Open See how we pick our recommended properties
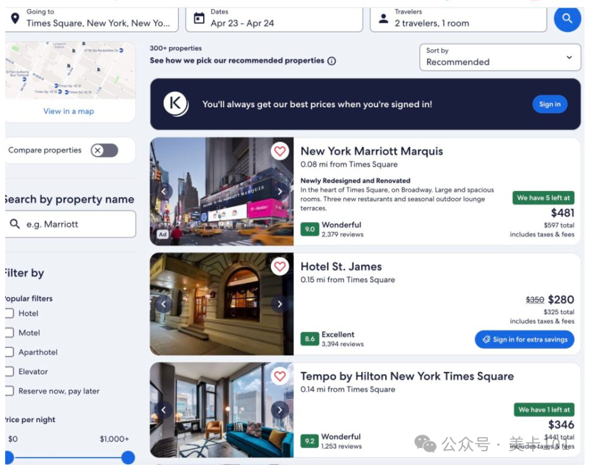 pos(237,61)
